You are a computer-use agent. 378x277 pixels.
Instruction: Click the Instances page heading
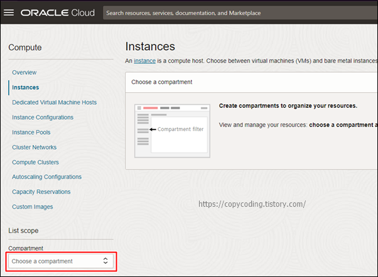click(x=150, y=46)
